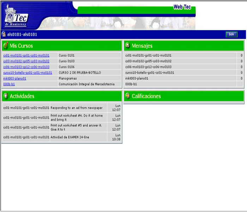247x212 pixels.
Task: Click cs06-ms0103-gs12-cs06-ms0103 in Mensajes
Action: click(x=148, y=67)
